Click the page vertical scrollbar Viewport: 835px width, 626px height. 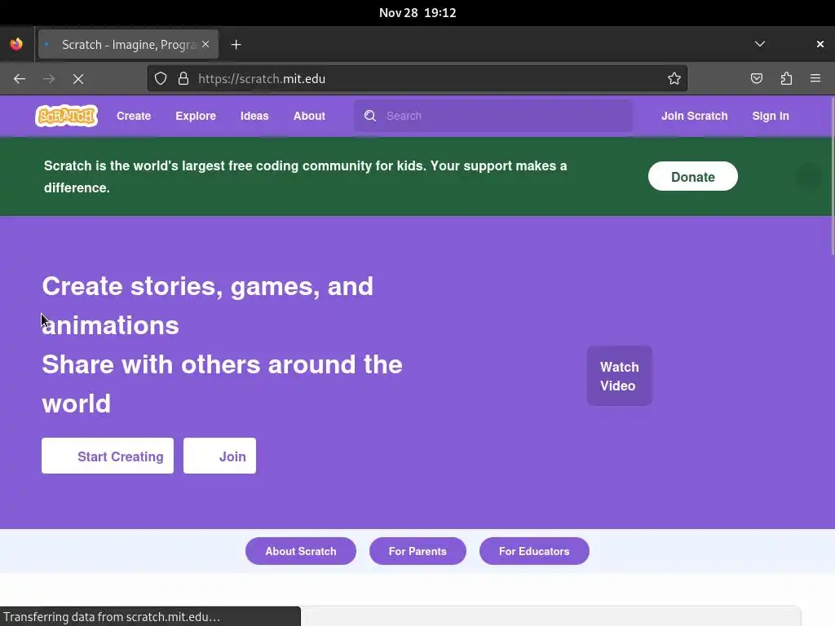833,176
